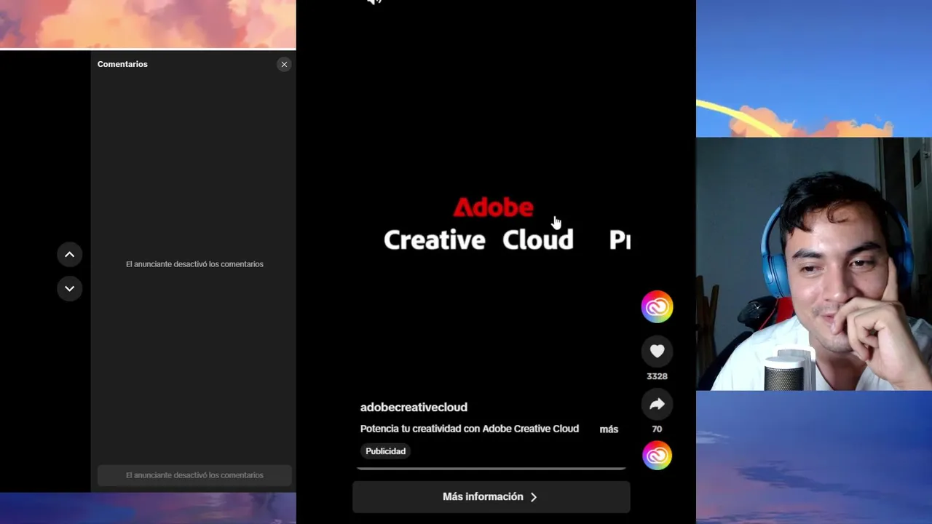The width and height of the screenshot is (932, 524).
Task: Click the Publicidad badge
Action: [x=385, y=451]
